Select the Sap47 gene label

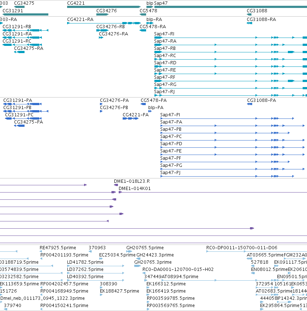pyautogui.click(x=161, y=3)
